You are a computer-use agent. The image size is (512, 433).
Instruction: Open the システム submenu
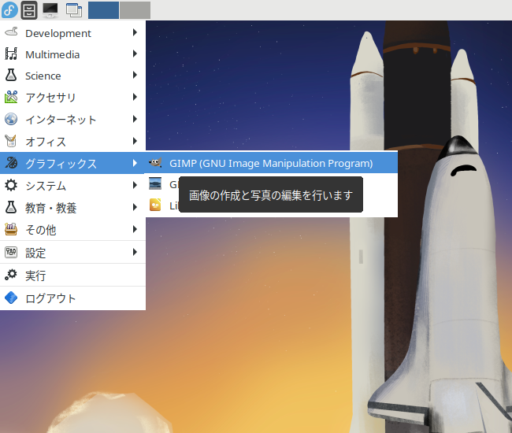coord(72,185)
